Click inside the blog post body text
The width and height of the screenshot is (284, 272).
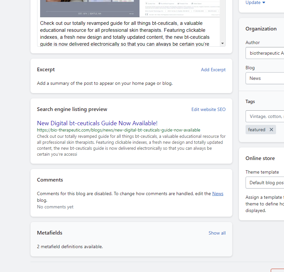[x=125, y=33]
